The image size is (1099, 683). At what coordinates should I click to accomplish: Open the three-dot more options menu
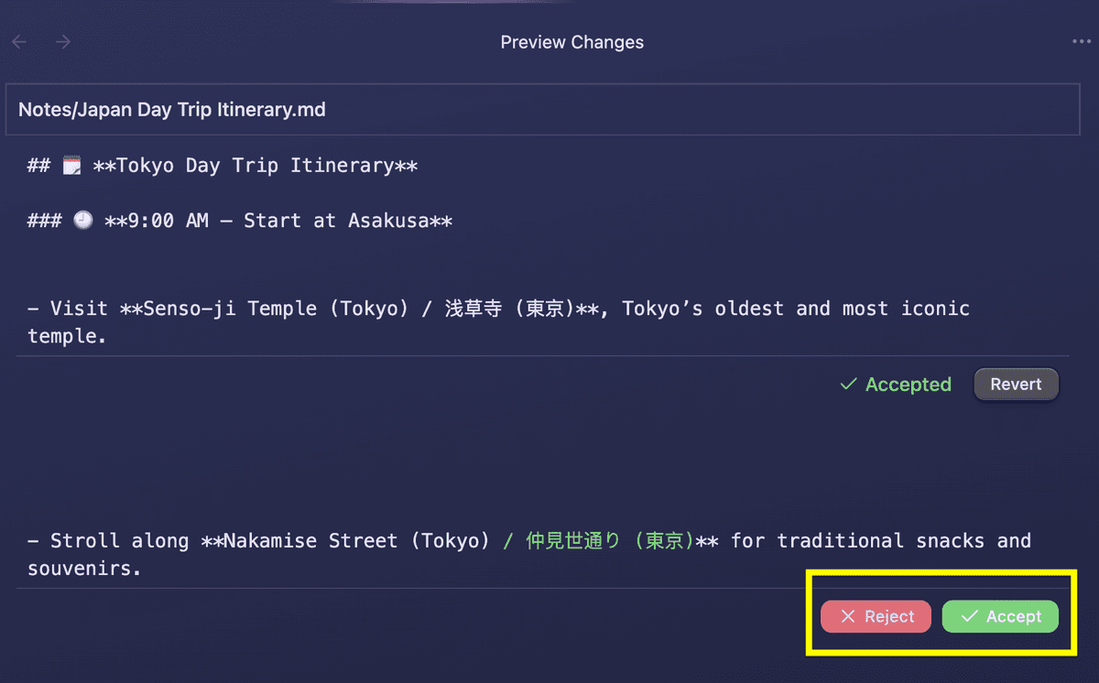(x=1082, y=42)
